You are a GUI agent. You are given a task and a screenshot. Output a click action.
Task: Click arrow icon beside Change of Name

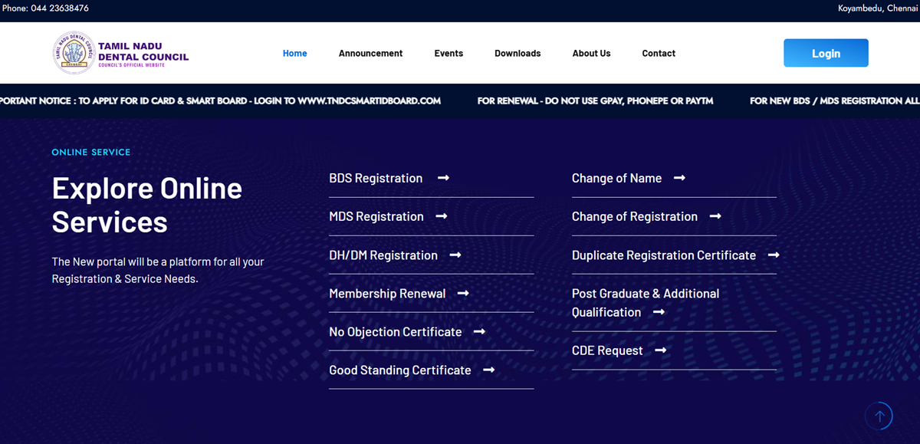[x=679, y=178]
